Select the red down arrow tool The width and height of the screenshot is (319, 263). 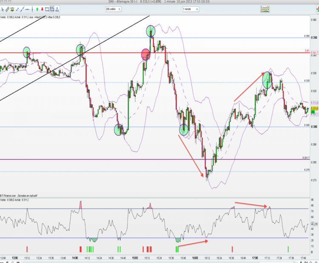42,9
